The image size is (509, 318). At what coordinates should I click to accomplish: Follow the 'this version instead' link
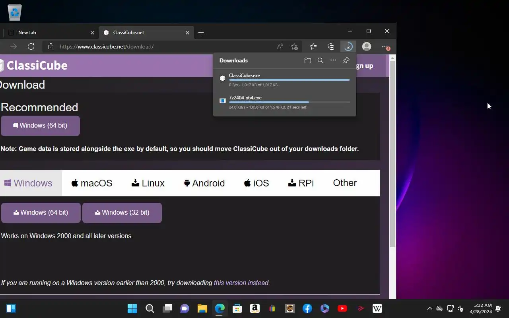[242, 283]
